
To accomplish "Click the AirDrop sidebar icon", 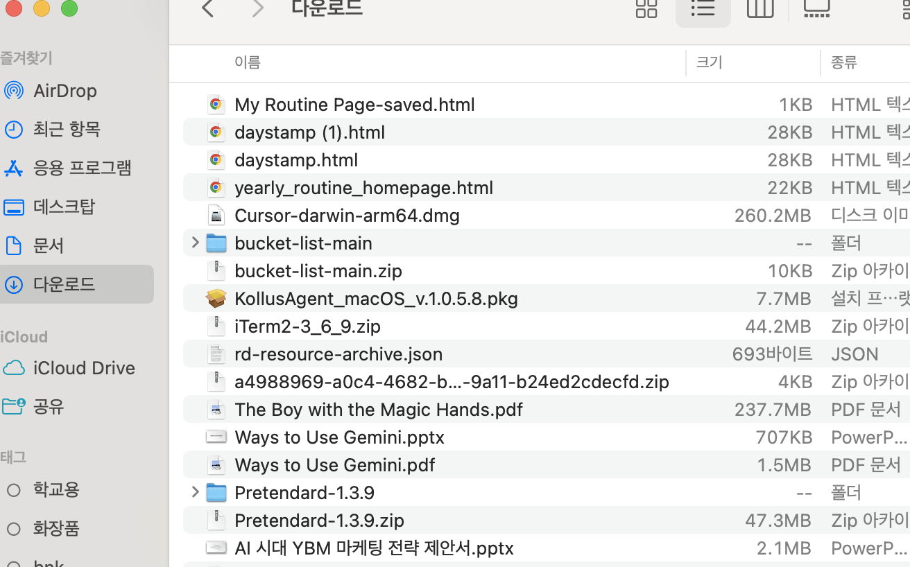I will pos(14,90).
